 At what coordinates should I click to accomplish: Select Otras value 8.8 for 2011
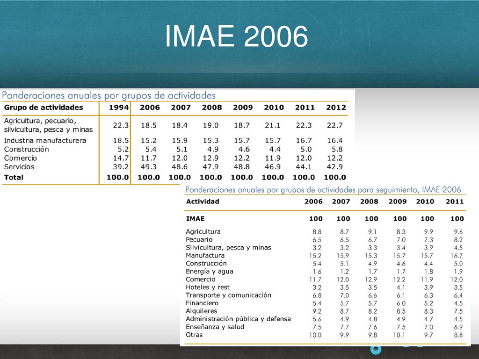click(458, 335)
